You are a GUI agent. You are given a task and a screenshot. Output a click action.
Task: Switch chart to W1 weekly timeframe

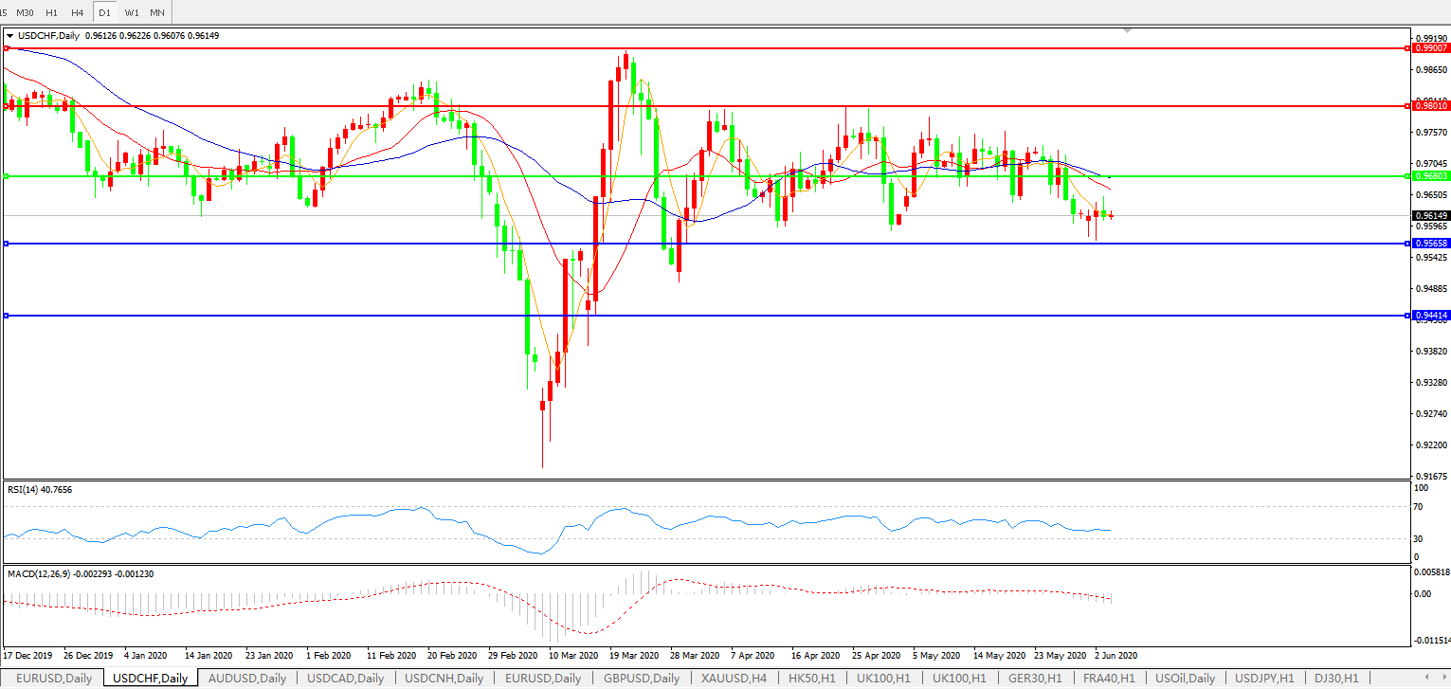coord(132,12)
